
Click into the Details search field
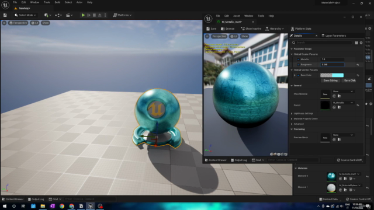321,43
